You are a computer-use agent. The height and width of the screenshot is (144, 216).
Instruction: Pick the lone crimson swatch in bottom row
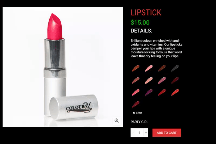(x=136, y=104)
